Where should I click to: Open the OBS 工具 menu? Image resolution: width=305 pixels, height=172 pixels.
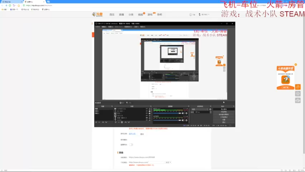(x=136, y=27)
